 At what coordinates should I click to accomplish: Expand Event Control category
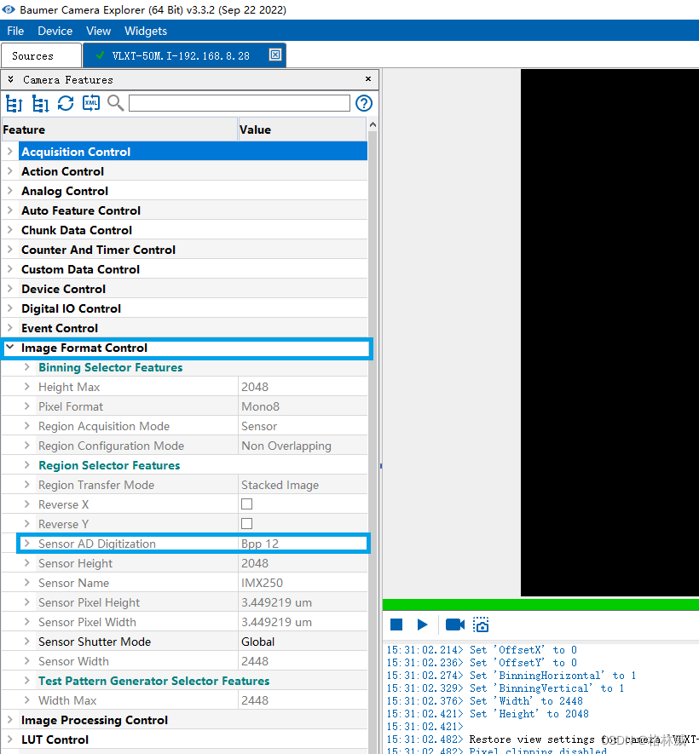pyautogui.click(x=9, y=328)
